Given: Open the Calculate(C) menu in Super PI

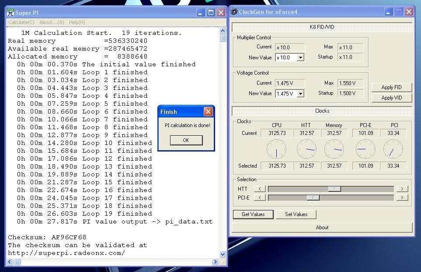Looking at the screenshot, I should (x=21, y=22).
